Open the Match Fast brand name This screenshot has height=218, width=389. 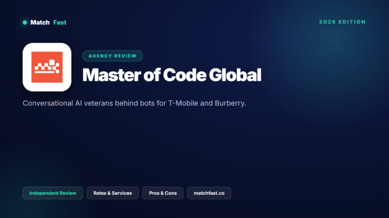click(49, 23)
